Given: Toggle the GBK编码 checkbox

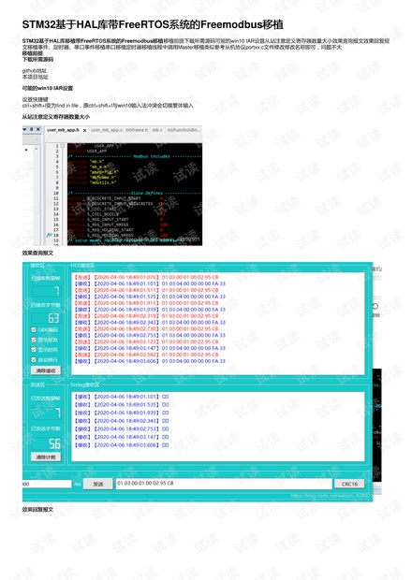Looking at the screenshot, I should (x=34, y=329).
